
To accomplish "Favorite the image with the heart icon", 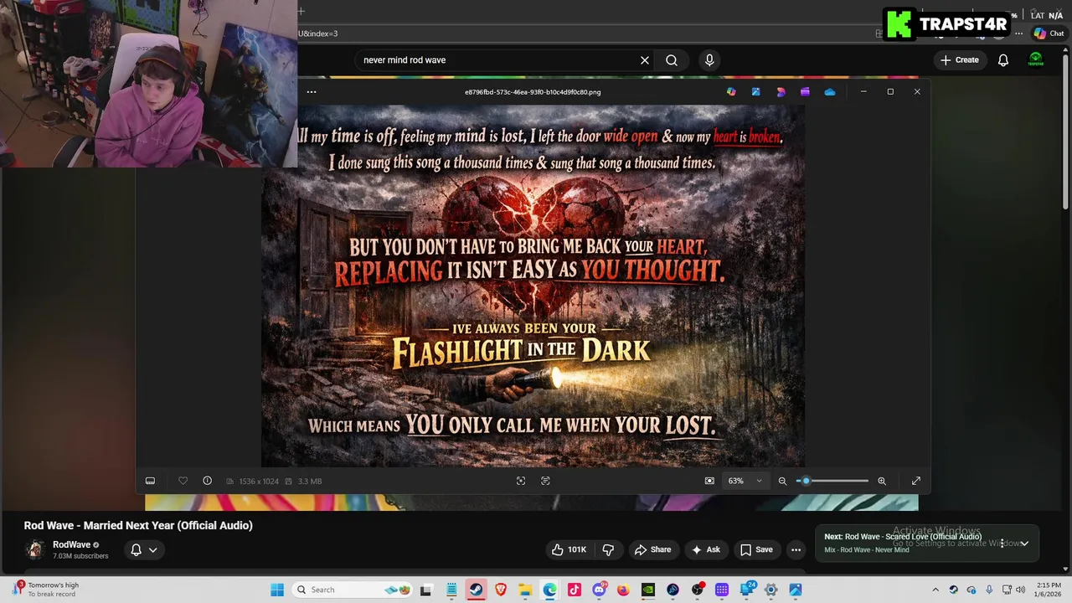I will [x=183, y=481].
